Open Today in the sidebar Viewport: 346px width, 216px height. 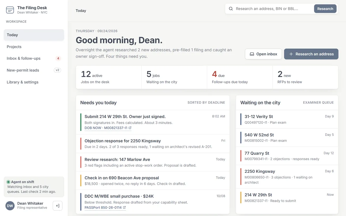point(34,35)
